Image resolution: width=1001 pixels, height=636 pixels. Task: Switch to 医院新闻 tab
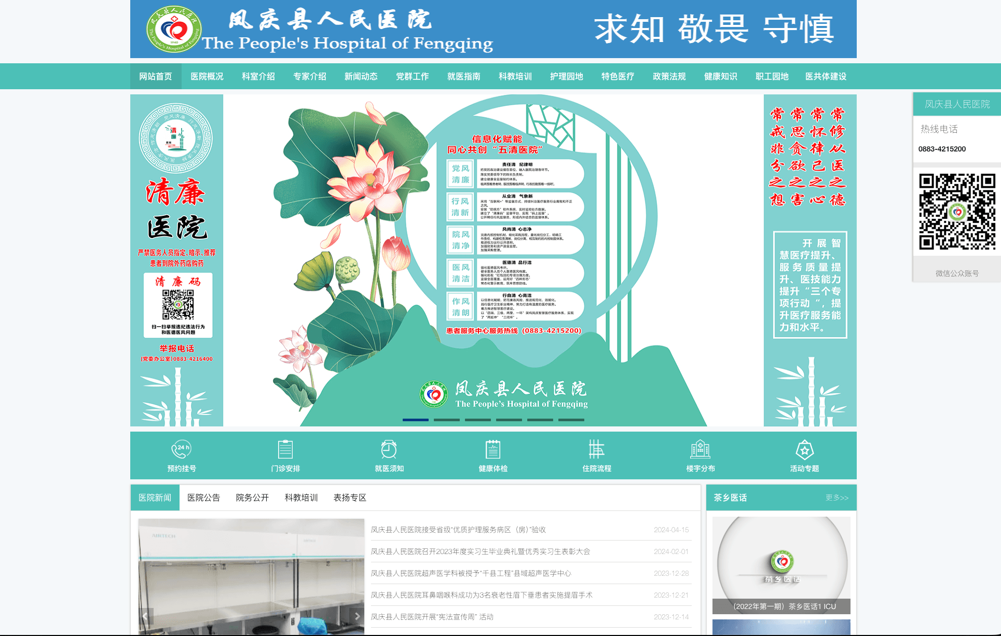(x=155, y=497)
